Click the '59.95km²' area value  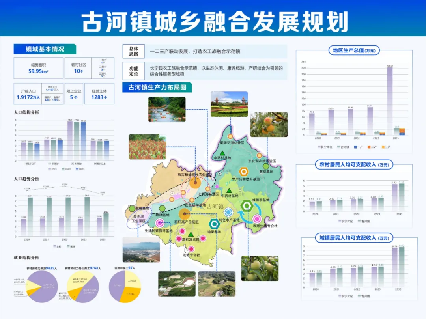[38, 71]
